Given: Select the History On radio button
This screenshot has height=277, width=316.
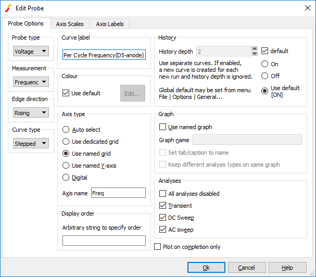Looking at the screenshot, I should pos(265,64).
